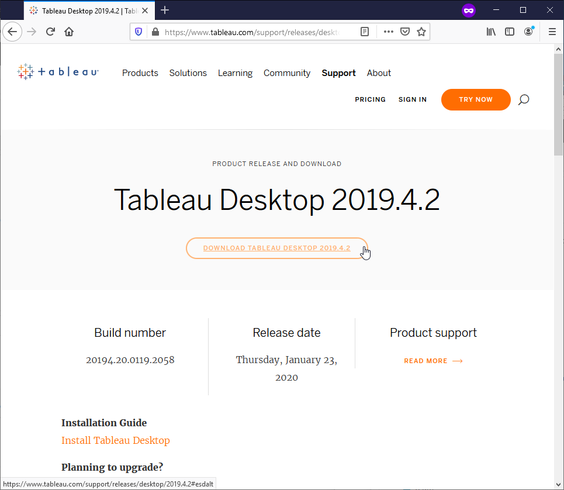This screenshot has height=490, width=564.
Task: Click the Forward navigation arrow
Action: [x=32, y=32]
